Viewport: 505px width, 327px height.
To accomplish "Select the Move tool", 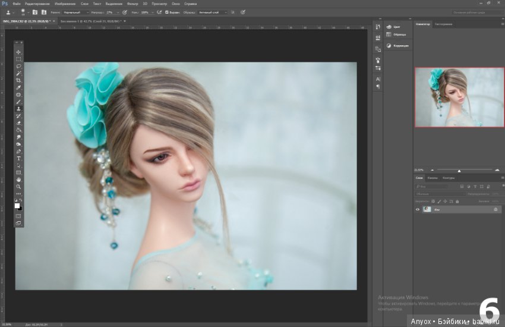I will click(x=18, y=52).
